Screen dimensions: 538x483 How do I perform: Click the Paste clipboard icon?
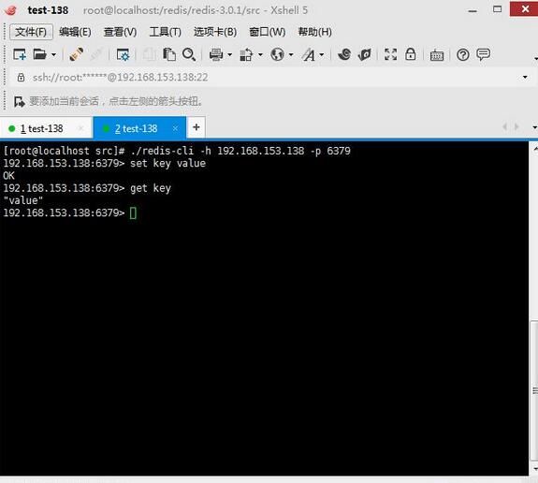coord(169,54)
